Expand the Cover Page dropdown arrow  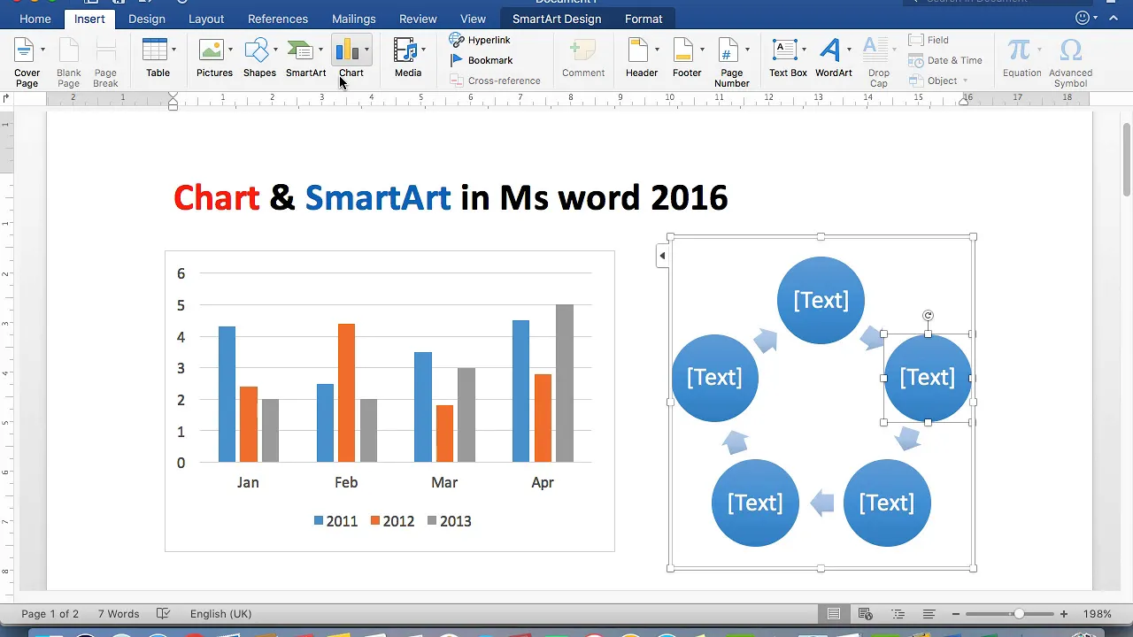tap(42, 50)
